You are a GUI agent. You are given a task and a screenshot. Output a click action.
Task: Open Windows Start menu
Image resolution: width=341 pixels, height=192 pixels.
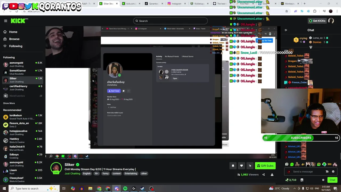(x=4, y=189)
